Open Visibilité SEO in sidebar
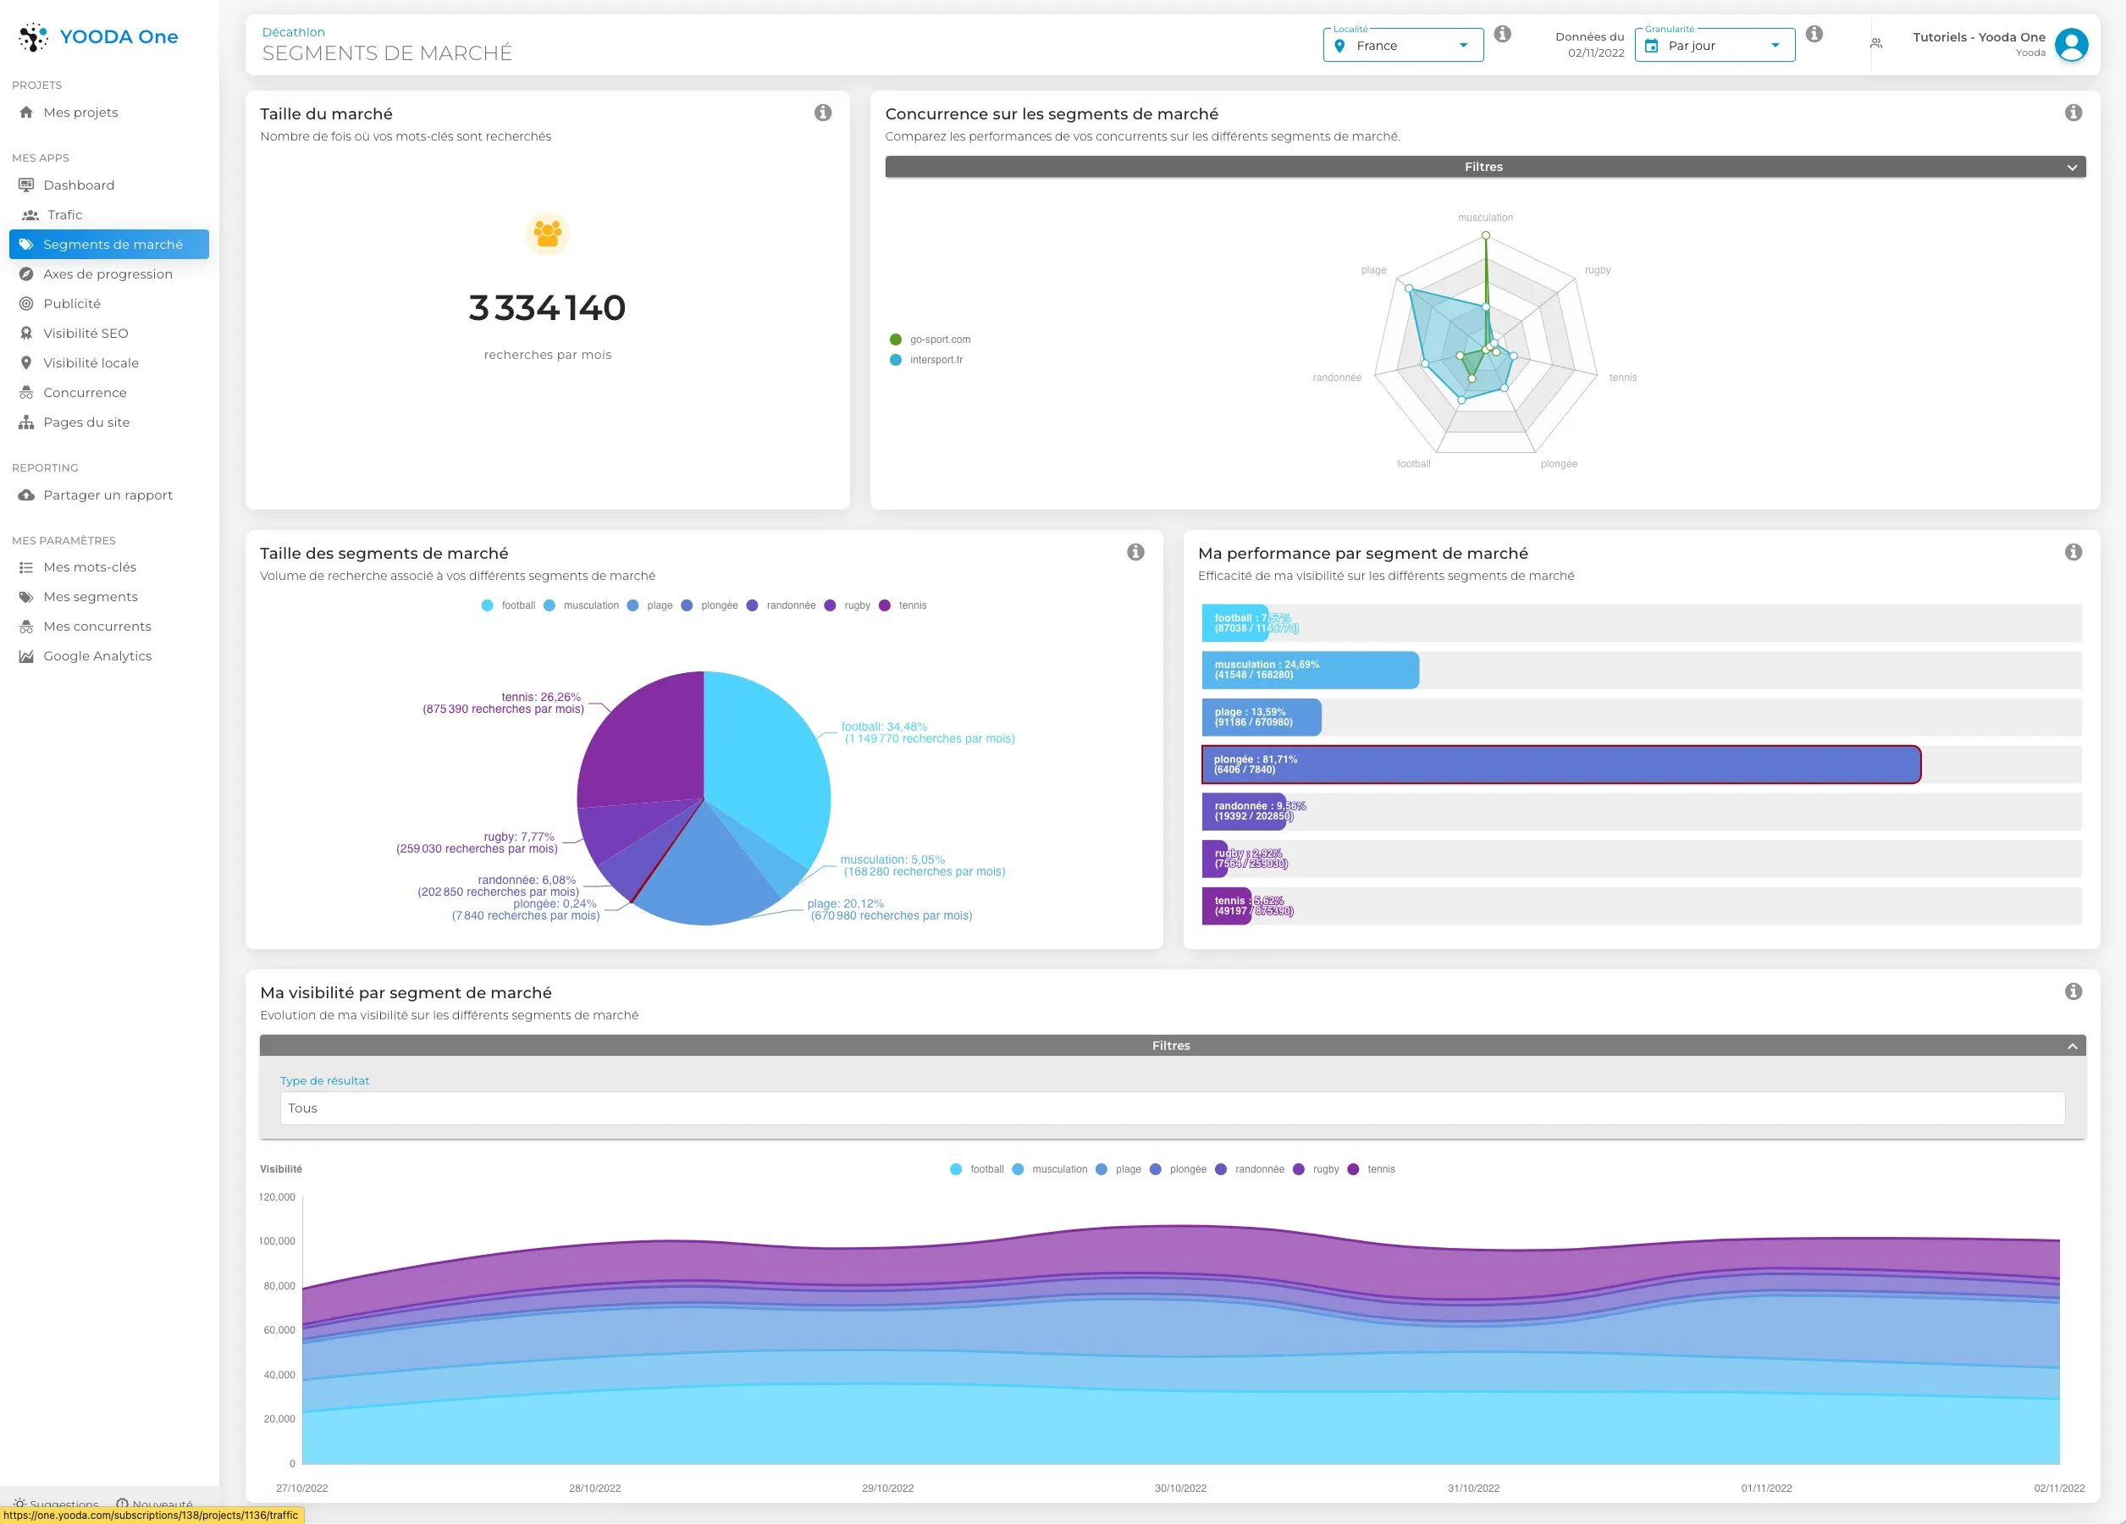The image size is (2126, 1524). [86, 334]
